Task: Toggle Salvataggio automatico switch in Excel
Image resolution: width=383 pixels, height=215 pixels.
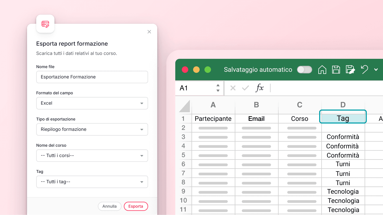Action: (x=305, y=70)
